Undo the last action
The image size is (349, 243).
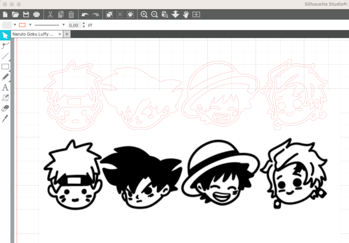(85, 14)
